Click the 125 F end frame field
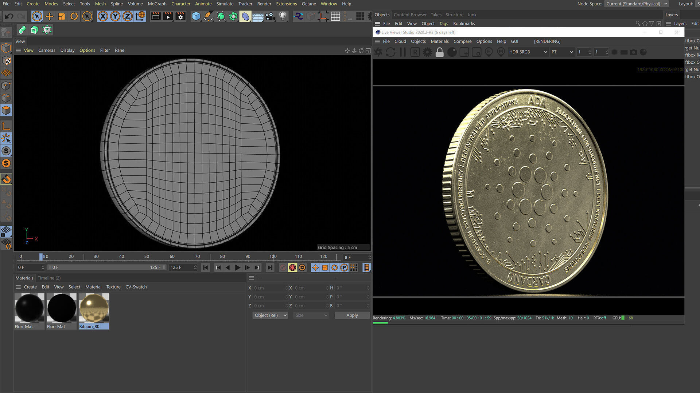This screenshot has width=700, height=393. click(183, 267)
